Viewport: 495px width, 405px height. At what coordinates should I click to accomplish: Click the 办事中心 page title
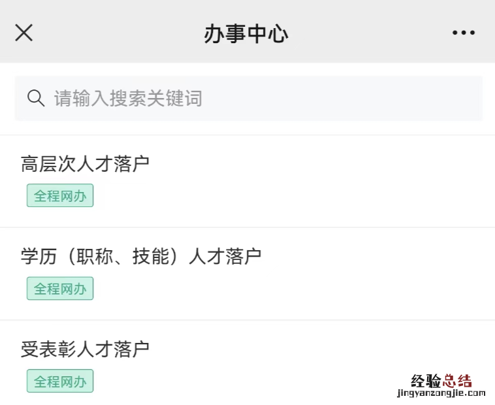point(246,33)
